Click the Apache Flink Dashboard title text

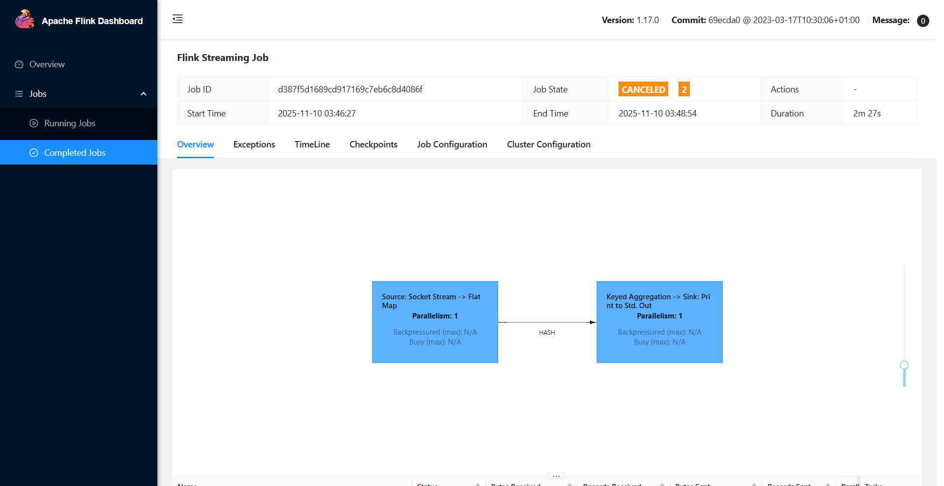(x=92, y=21)
